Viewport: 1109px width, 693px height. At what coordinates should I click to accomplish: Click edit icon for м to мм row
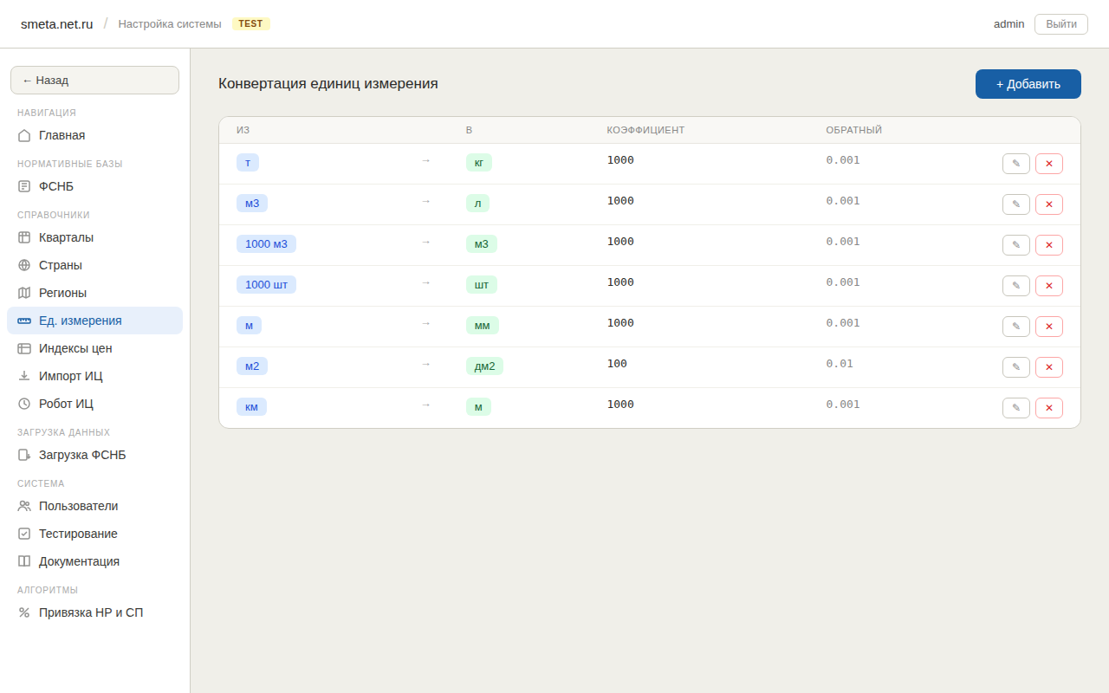(x=1015, y=327)
